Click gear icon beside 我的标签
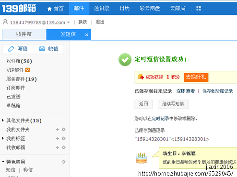 (x=64, y=138)
